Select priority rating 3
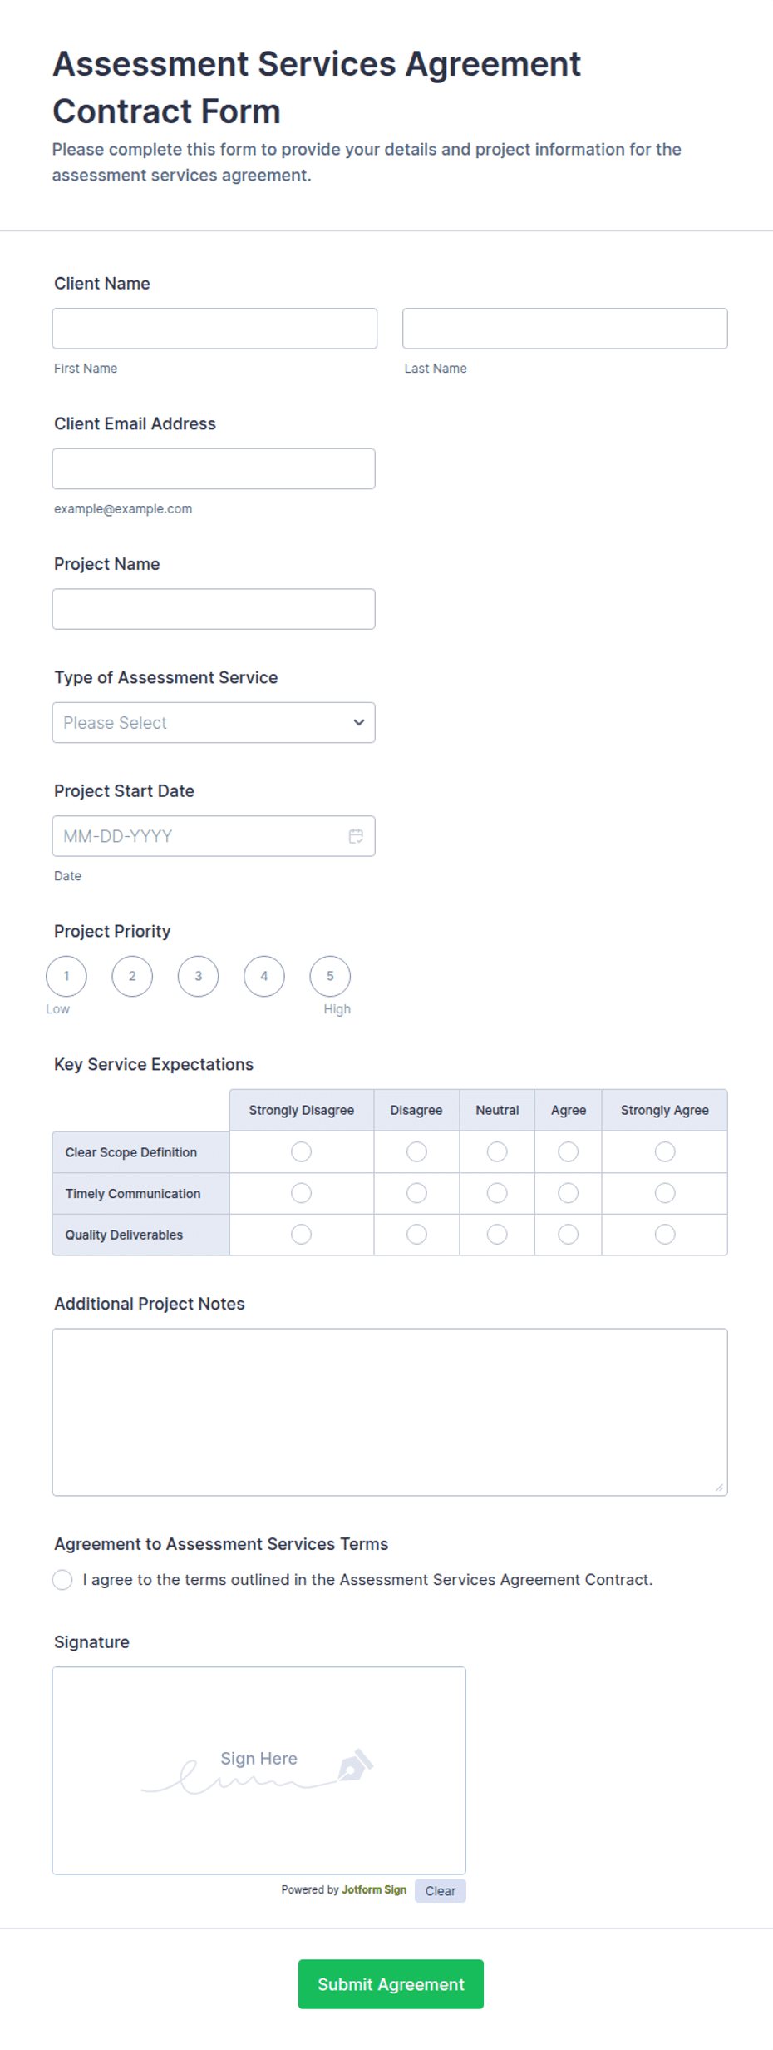This screenshot has height=2050, width=773. tap(198, 976)
